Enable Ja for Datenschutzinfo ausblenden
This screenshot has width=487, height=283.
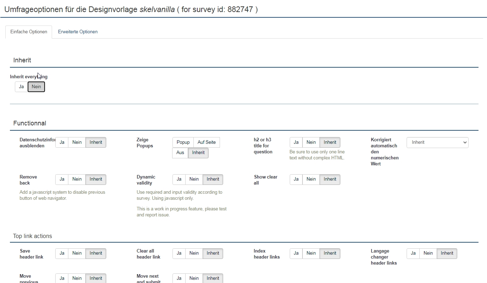62,142
